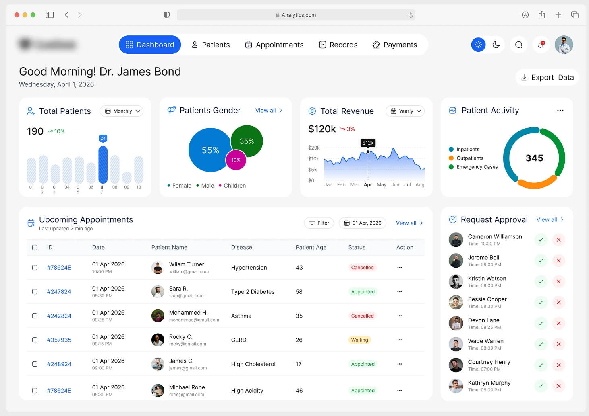Approve Kathryn Murphy's request checkmark
This screenshot has width=589, height=416.
pos(541,386)
